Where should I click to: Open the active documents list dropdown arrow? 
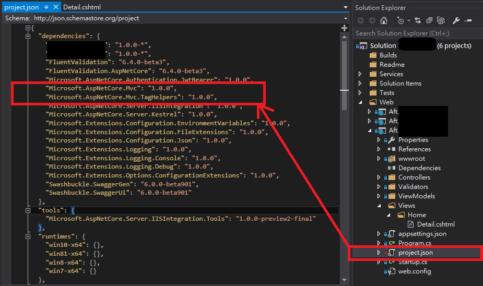(346, 7)
